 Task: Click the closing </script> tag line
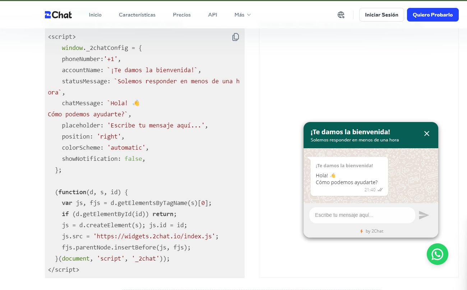coord(64,270)
